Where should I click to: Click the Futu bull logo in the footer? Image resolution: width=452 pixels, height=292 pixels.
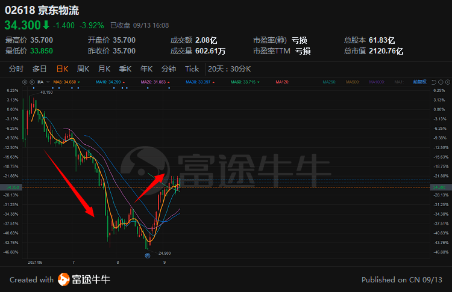click(x=64, y=279)
